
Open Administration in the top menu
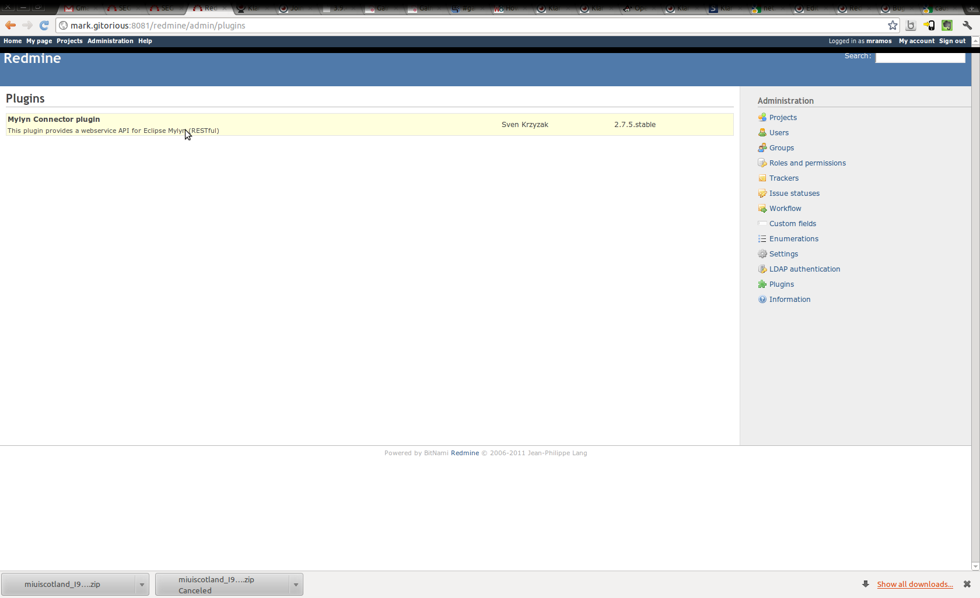tap(110, 41)
